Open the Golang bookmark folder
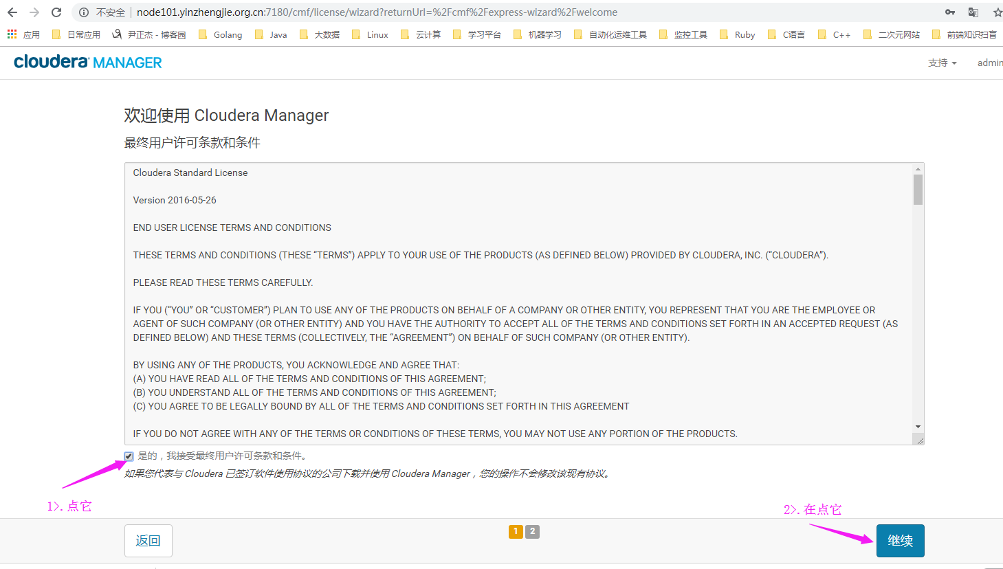This screenshot has height=569, width=1003. (220, 34)
